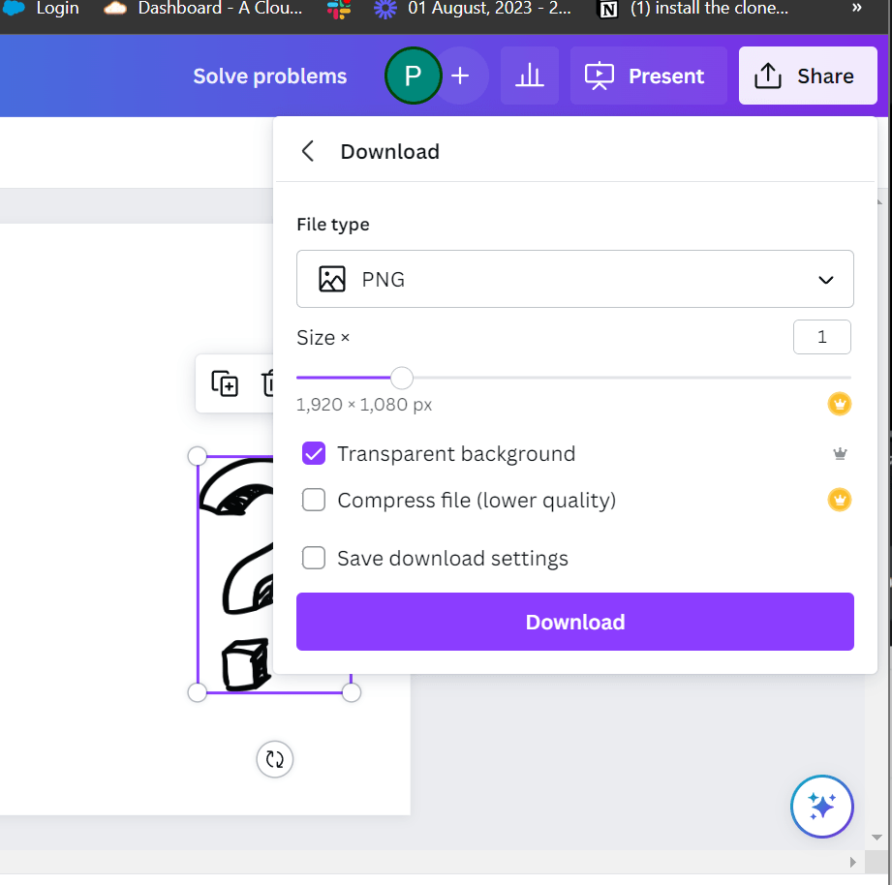This screenshot has height=885, width=892.
Task: Click the bottom-left selection resize handle
Action: click(x=198, y=692)
